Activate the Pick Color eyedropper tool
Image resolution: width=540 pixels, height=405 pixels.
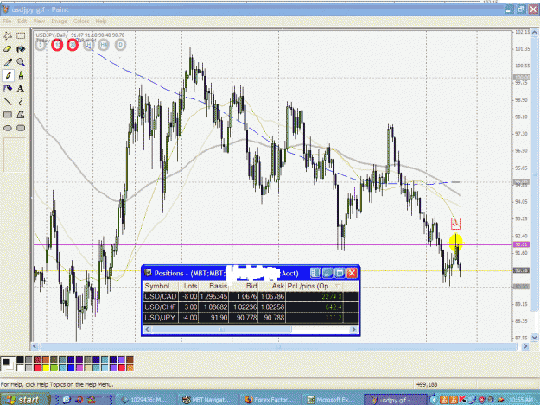[8, 62]
